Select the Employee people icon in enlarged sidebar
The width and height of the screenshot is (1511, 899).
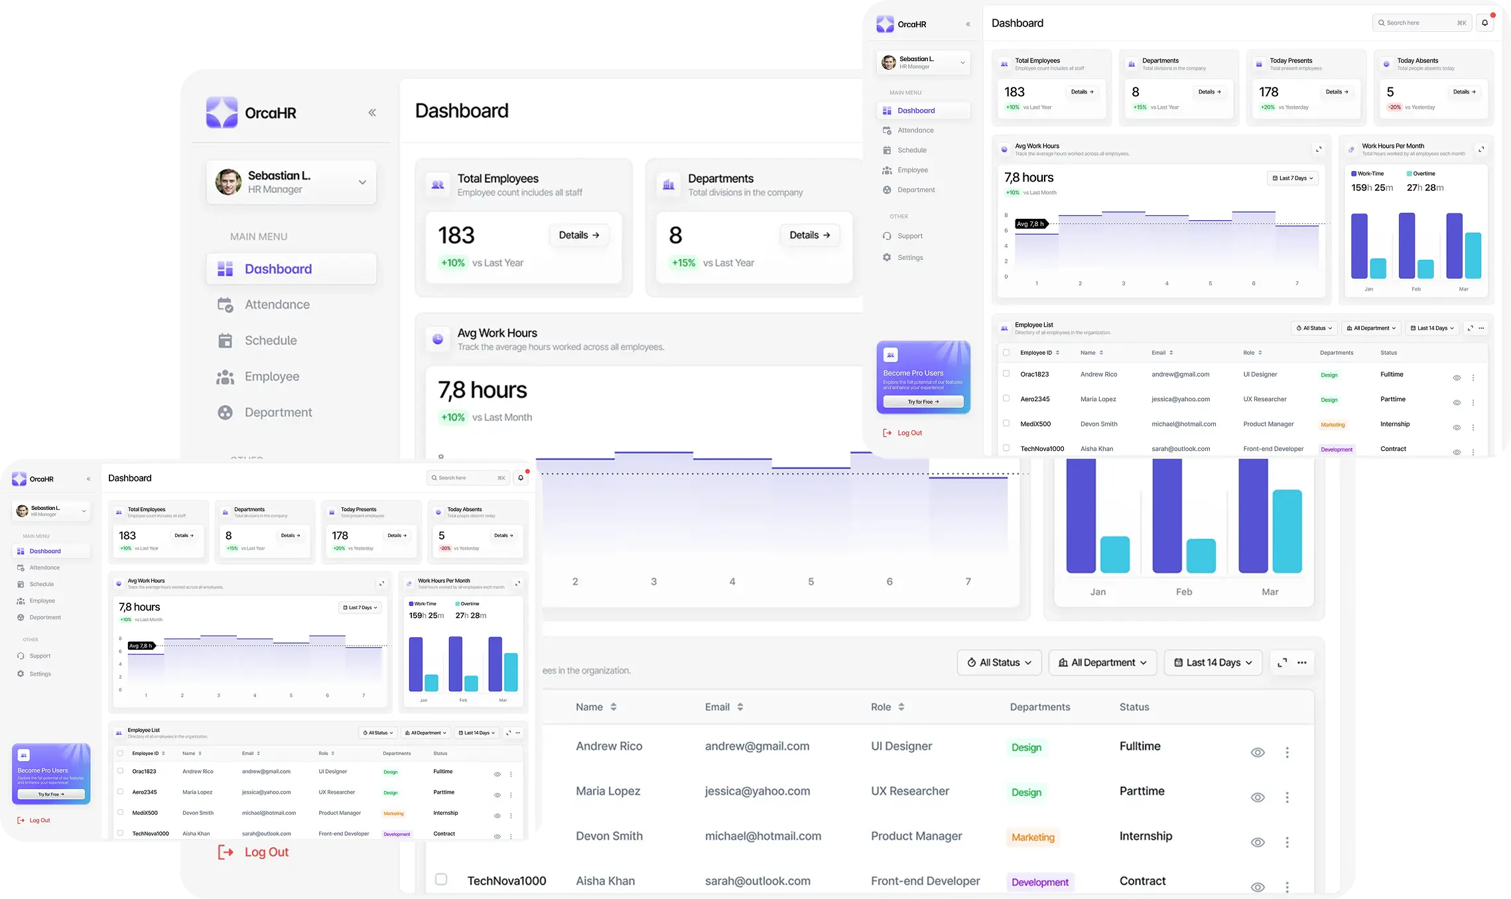coord(226,377)
